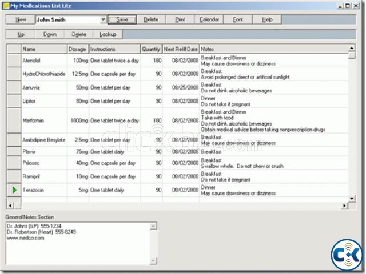Move selected medication Down
The width and height of the screenshot is (366, 274).
point(50,34)
